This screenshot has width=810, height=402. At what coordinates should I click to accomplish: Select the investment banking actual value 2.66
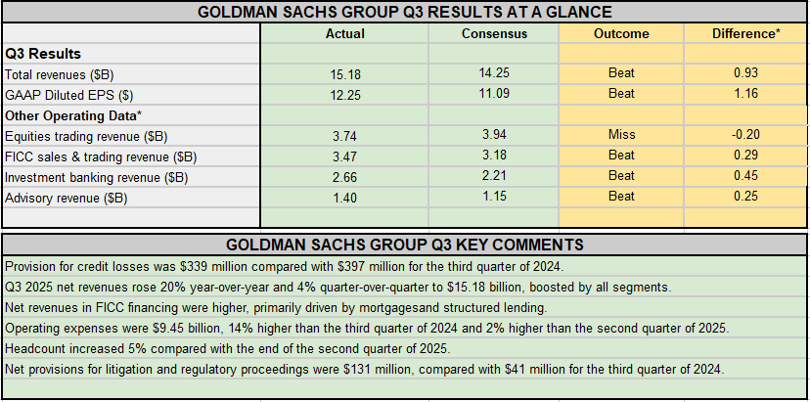[x=344, y=177]
